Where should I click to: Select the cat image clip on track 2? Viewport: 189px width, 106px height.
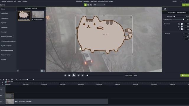9,96
